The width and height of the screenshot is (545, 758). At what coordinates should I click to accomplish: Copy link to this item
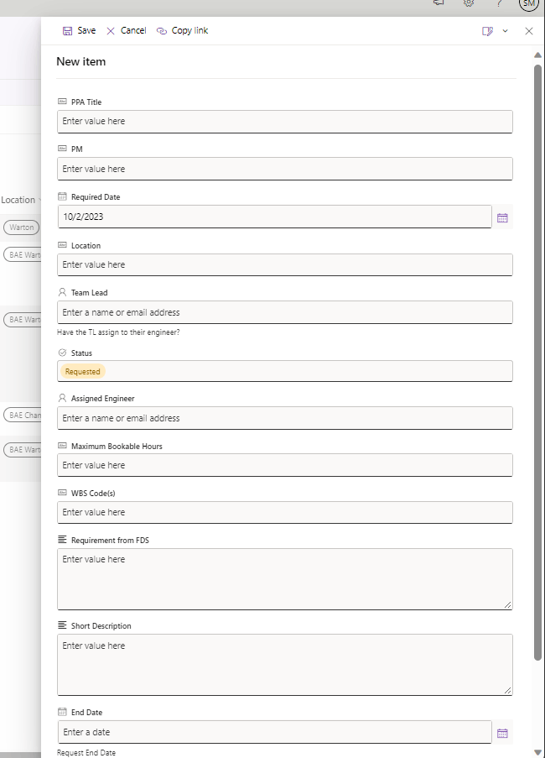[182, 31]
